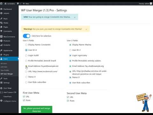The image size is (153, 115).
Task: Click the WooCommerce icon in sidebar
Action: click(x=1, y=36)
